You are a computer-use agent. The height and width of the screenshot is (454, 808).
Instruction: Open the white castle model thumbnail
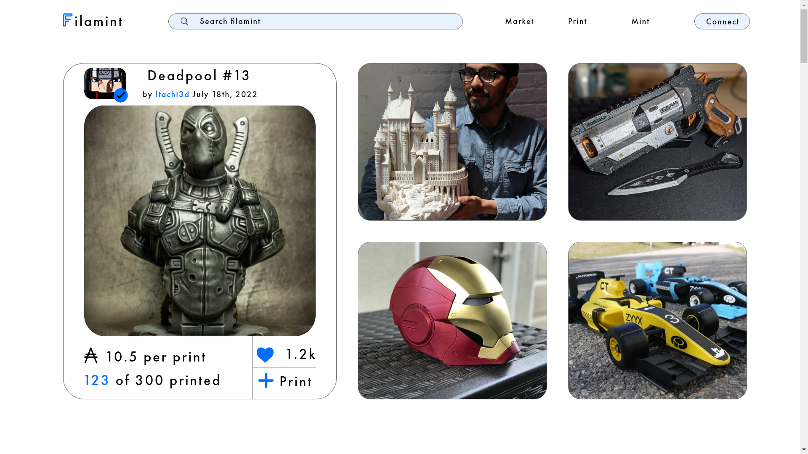(452, 142)
